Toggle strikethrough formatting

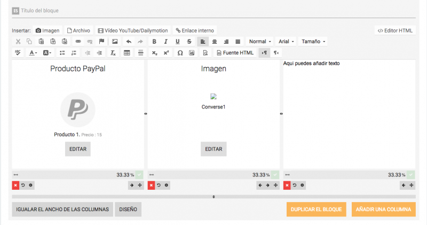[189, 42]
